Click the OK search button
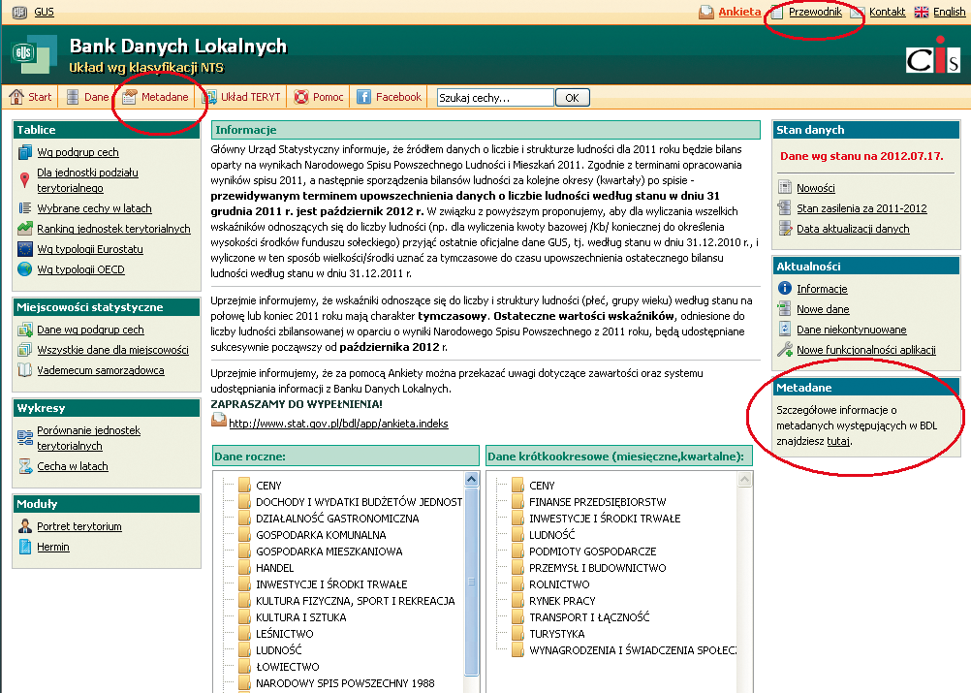The width and height of the screenshot is (971, 693). pos(572,97)
